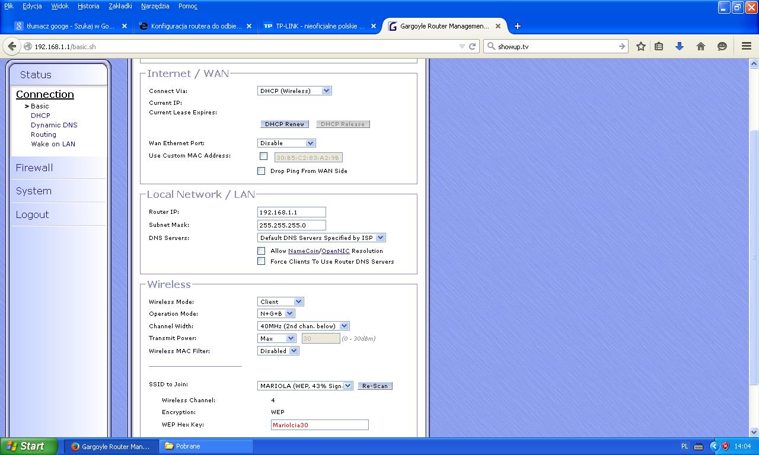759x455 pixels.
Task: Open the Routing page
Action: click(43, 134)
